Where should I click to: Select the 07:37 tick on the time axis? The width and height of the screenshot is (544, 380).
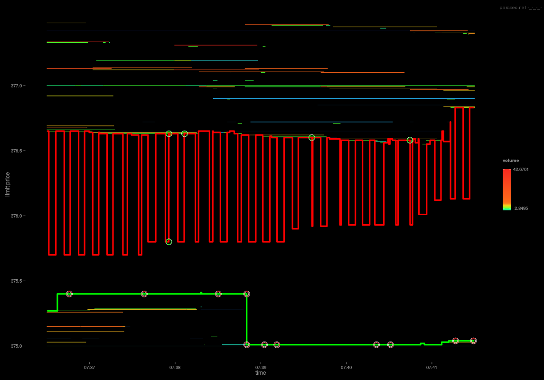pos(90,367)
